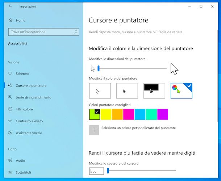Open Schermo settings page

click(x=44, y=73)
